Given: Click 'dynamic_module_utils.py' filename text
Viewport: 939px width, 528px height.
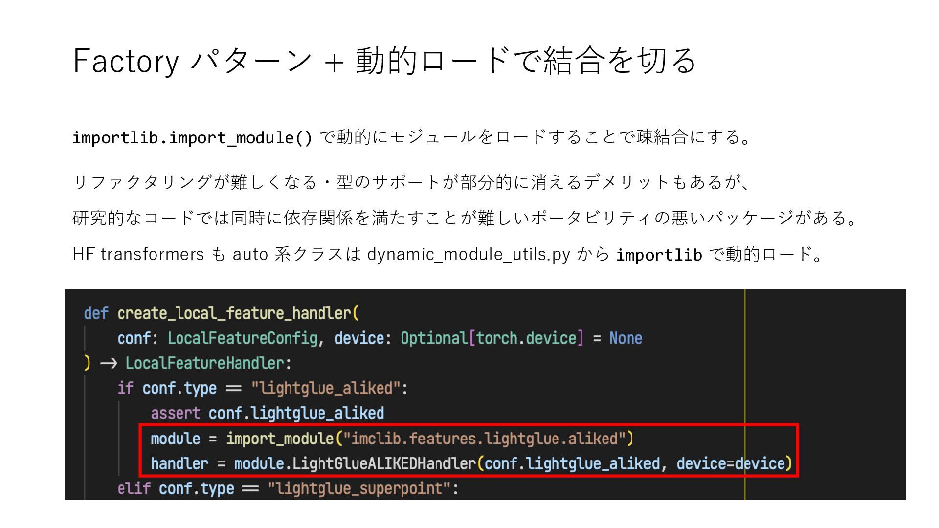Looking at the screenshot, I should pyautogui.click(x=469, y=255).
